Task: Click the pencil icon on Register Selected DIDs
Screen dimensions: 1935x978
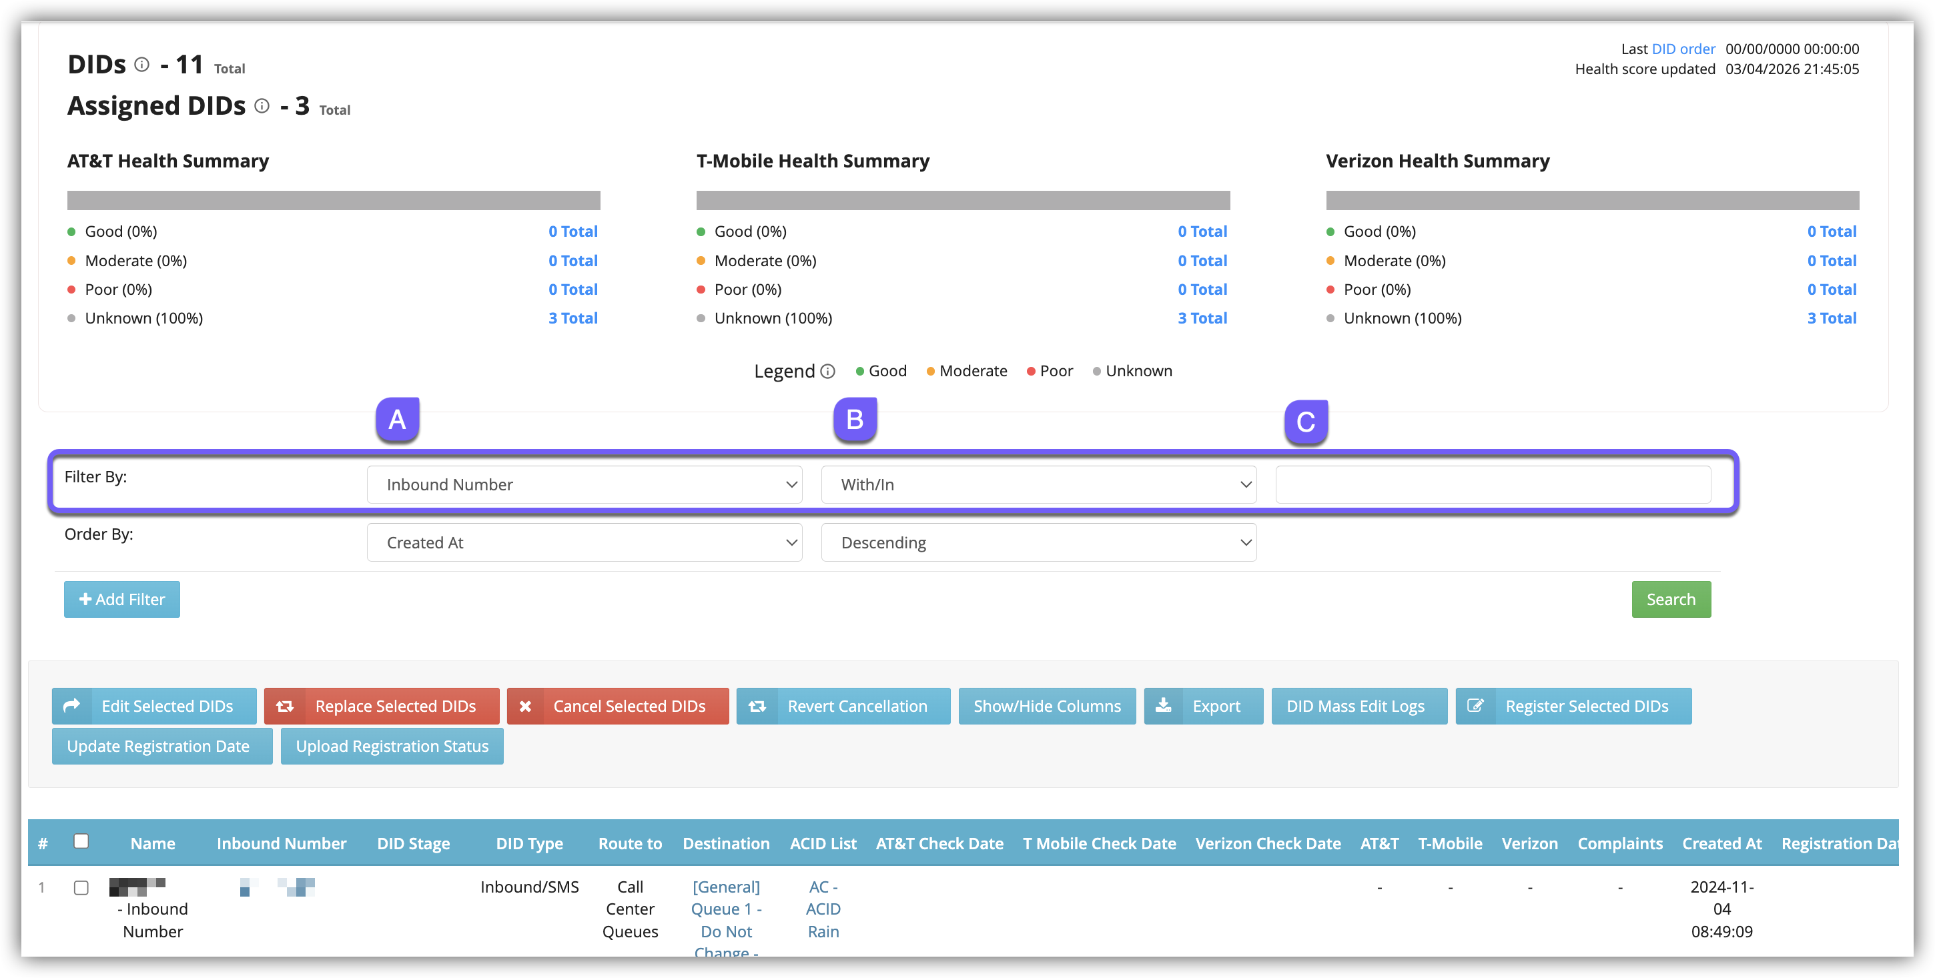Action: point(1475,706)
